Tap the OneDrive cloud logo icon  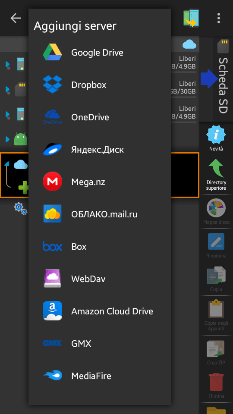pos(52,117)
